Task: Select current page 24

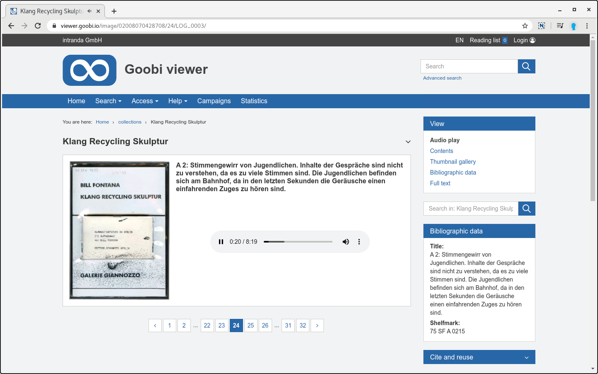Action: coord(236,325)
